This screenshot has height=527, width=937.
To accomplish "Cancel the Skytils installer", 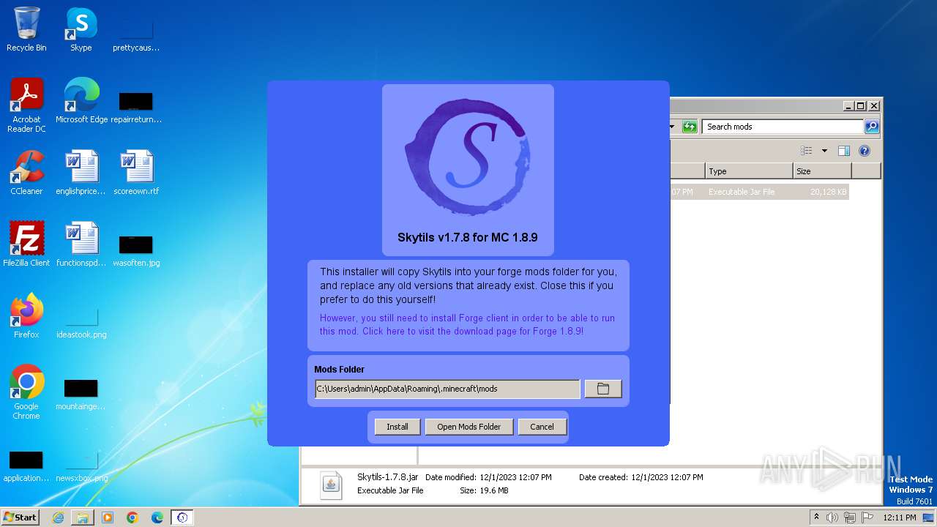I will point(542,427).
